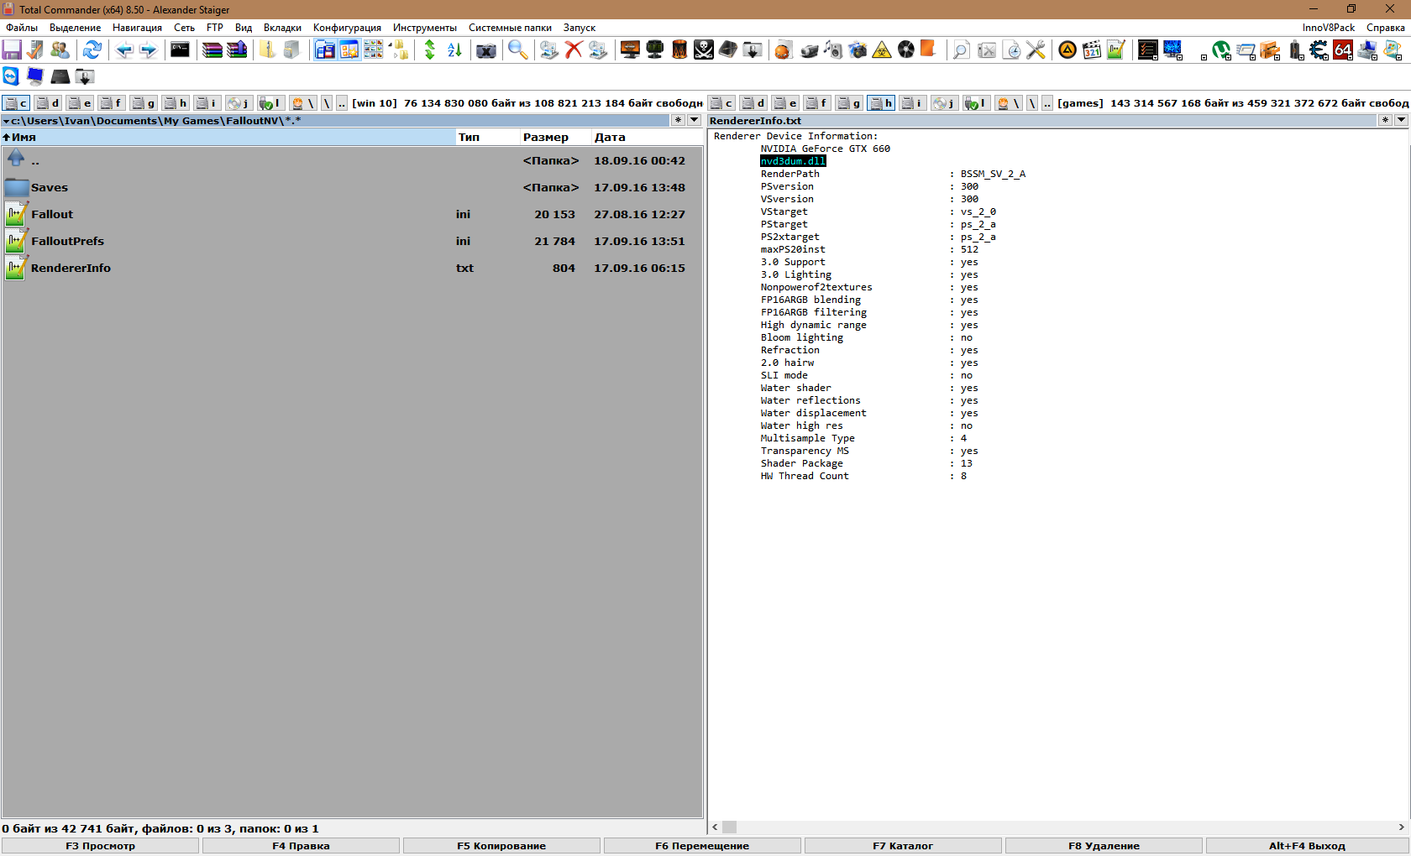Click the blue monitor icon in second row
This screenshot has height=856, width=1411.
[35, 76]
